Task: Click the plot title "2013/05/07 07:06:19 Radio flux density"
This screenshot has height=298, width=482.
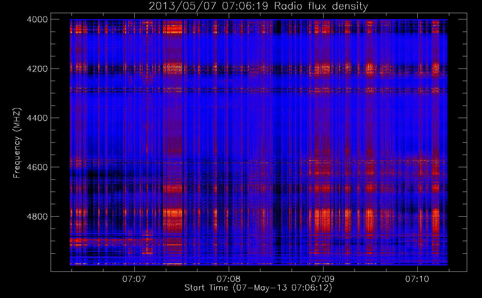Action: pos(258,6)
